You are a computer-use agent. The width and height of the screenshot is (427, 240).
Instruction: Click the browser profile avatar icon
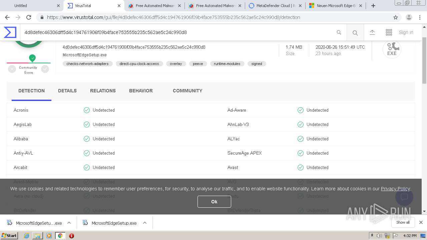click(409, 17)
